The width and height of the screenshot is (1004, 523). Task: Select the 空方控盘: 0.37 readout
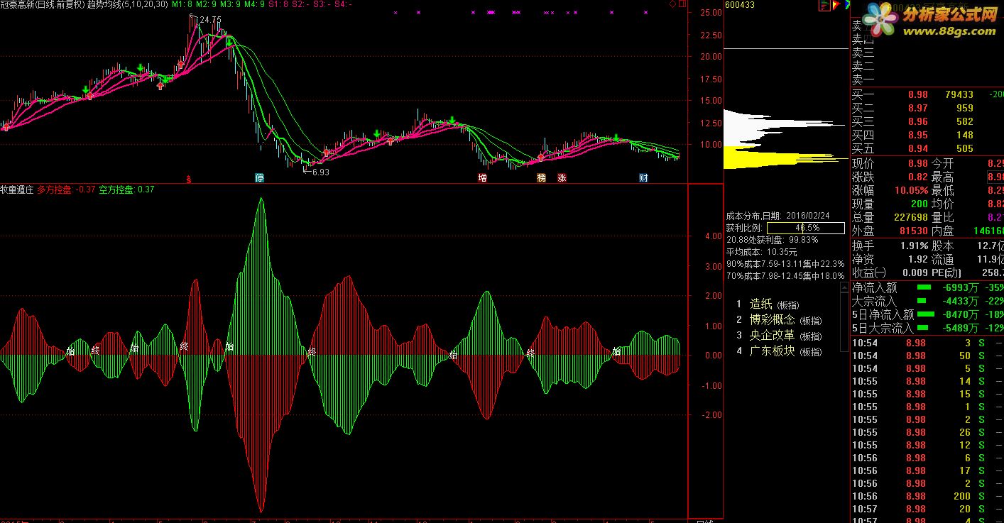pyautogui.click(x=126, y=189)
